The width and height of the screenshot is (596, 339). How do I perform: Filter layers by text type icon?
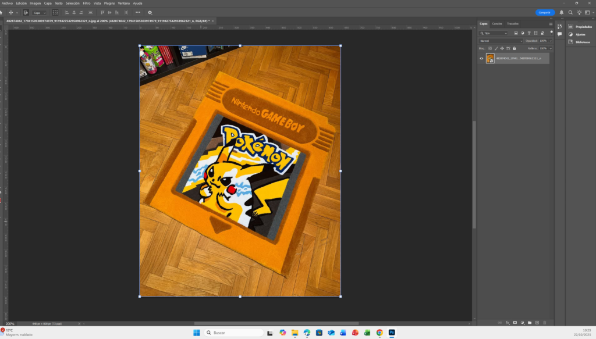click(x=528, y=33)
